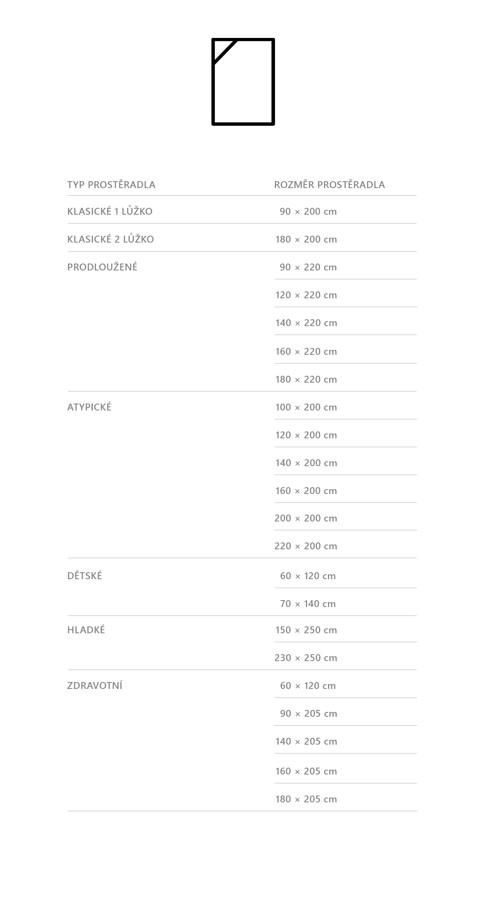Select the 180 × 220 cm size
Image resolution: width=484 pixels, height=898 pixels.
(x=306, y=379)
